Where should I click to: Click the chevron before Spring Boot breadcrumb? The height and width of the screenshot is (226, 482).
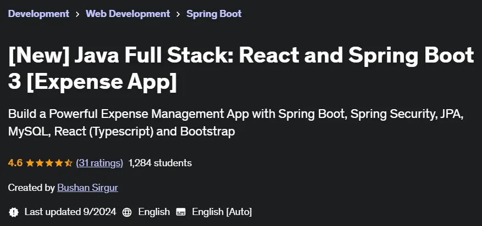(178, 14)
